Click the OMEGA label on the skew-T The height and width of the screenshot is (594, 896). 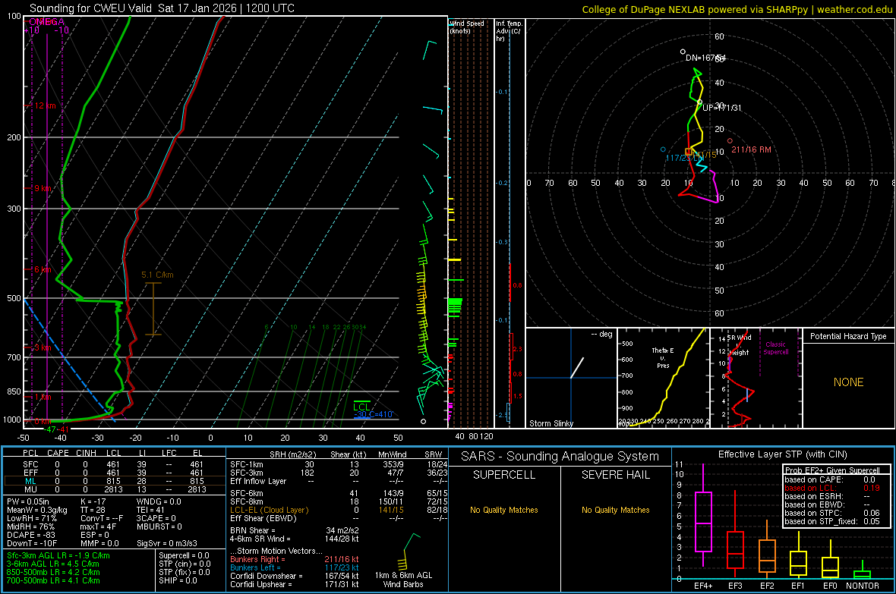46,22
